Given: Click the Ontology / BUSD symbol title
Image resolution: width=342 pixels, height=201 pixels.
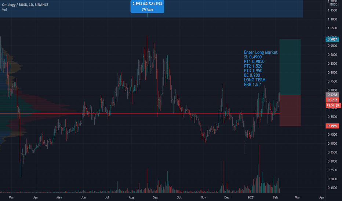Looking at the screenshot, I should pos(25,4).
